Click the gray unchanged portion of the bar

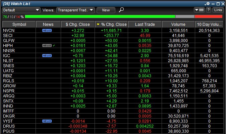click(185, 16)
